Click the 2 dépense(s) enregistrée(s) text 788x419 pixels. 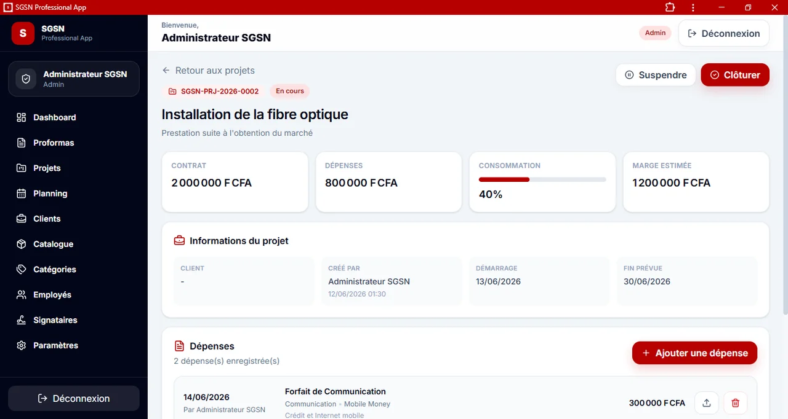point(227,361)
